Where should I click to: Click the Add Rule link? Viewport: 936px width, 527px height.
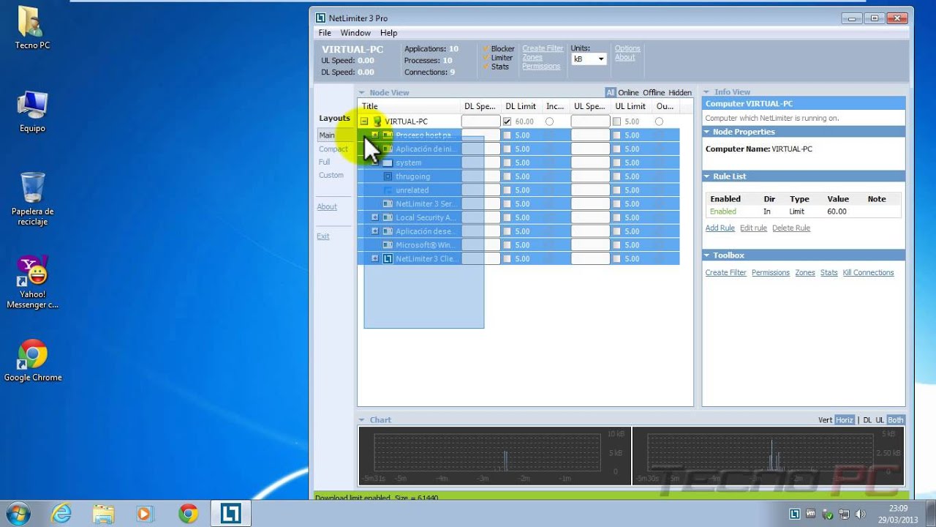[x=720, y=228]
